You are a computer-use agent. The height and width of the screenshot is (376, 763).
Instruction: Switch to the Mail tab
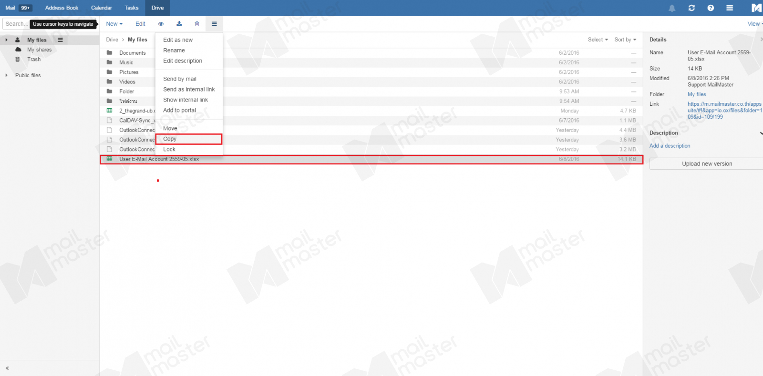pyautogui.click(x=10, y=8)
